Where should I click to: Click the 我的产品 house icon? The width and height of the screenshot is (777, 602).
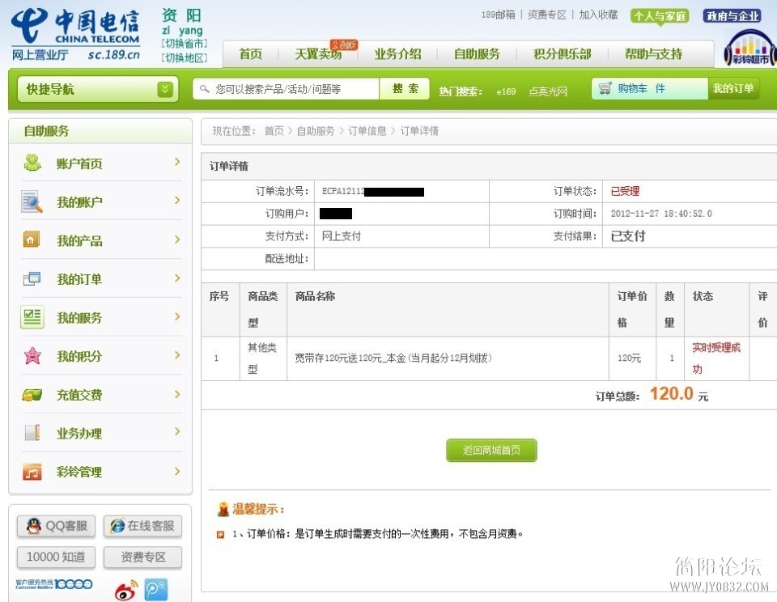point(32,240)
